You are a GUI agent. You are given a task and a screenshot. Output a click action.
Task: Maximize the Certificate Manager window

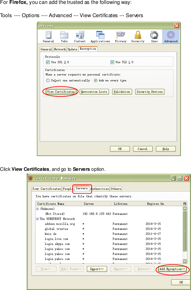click(x=180, y=178)
